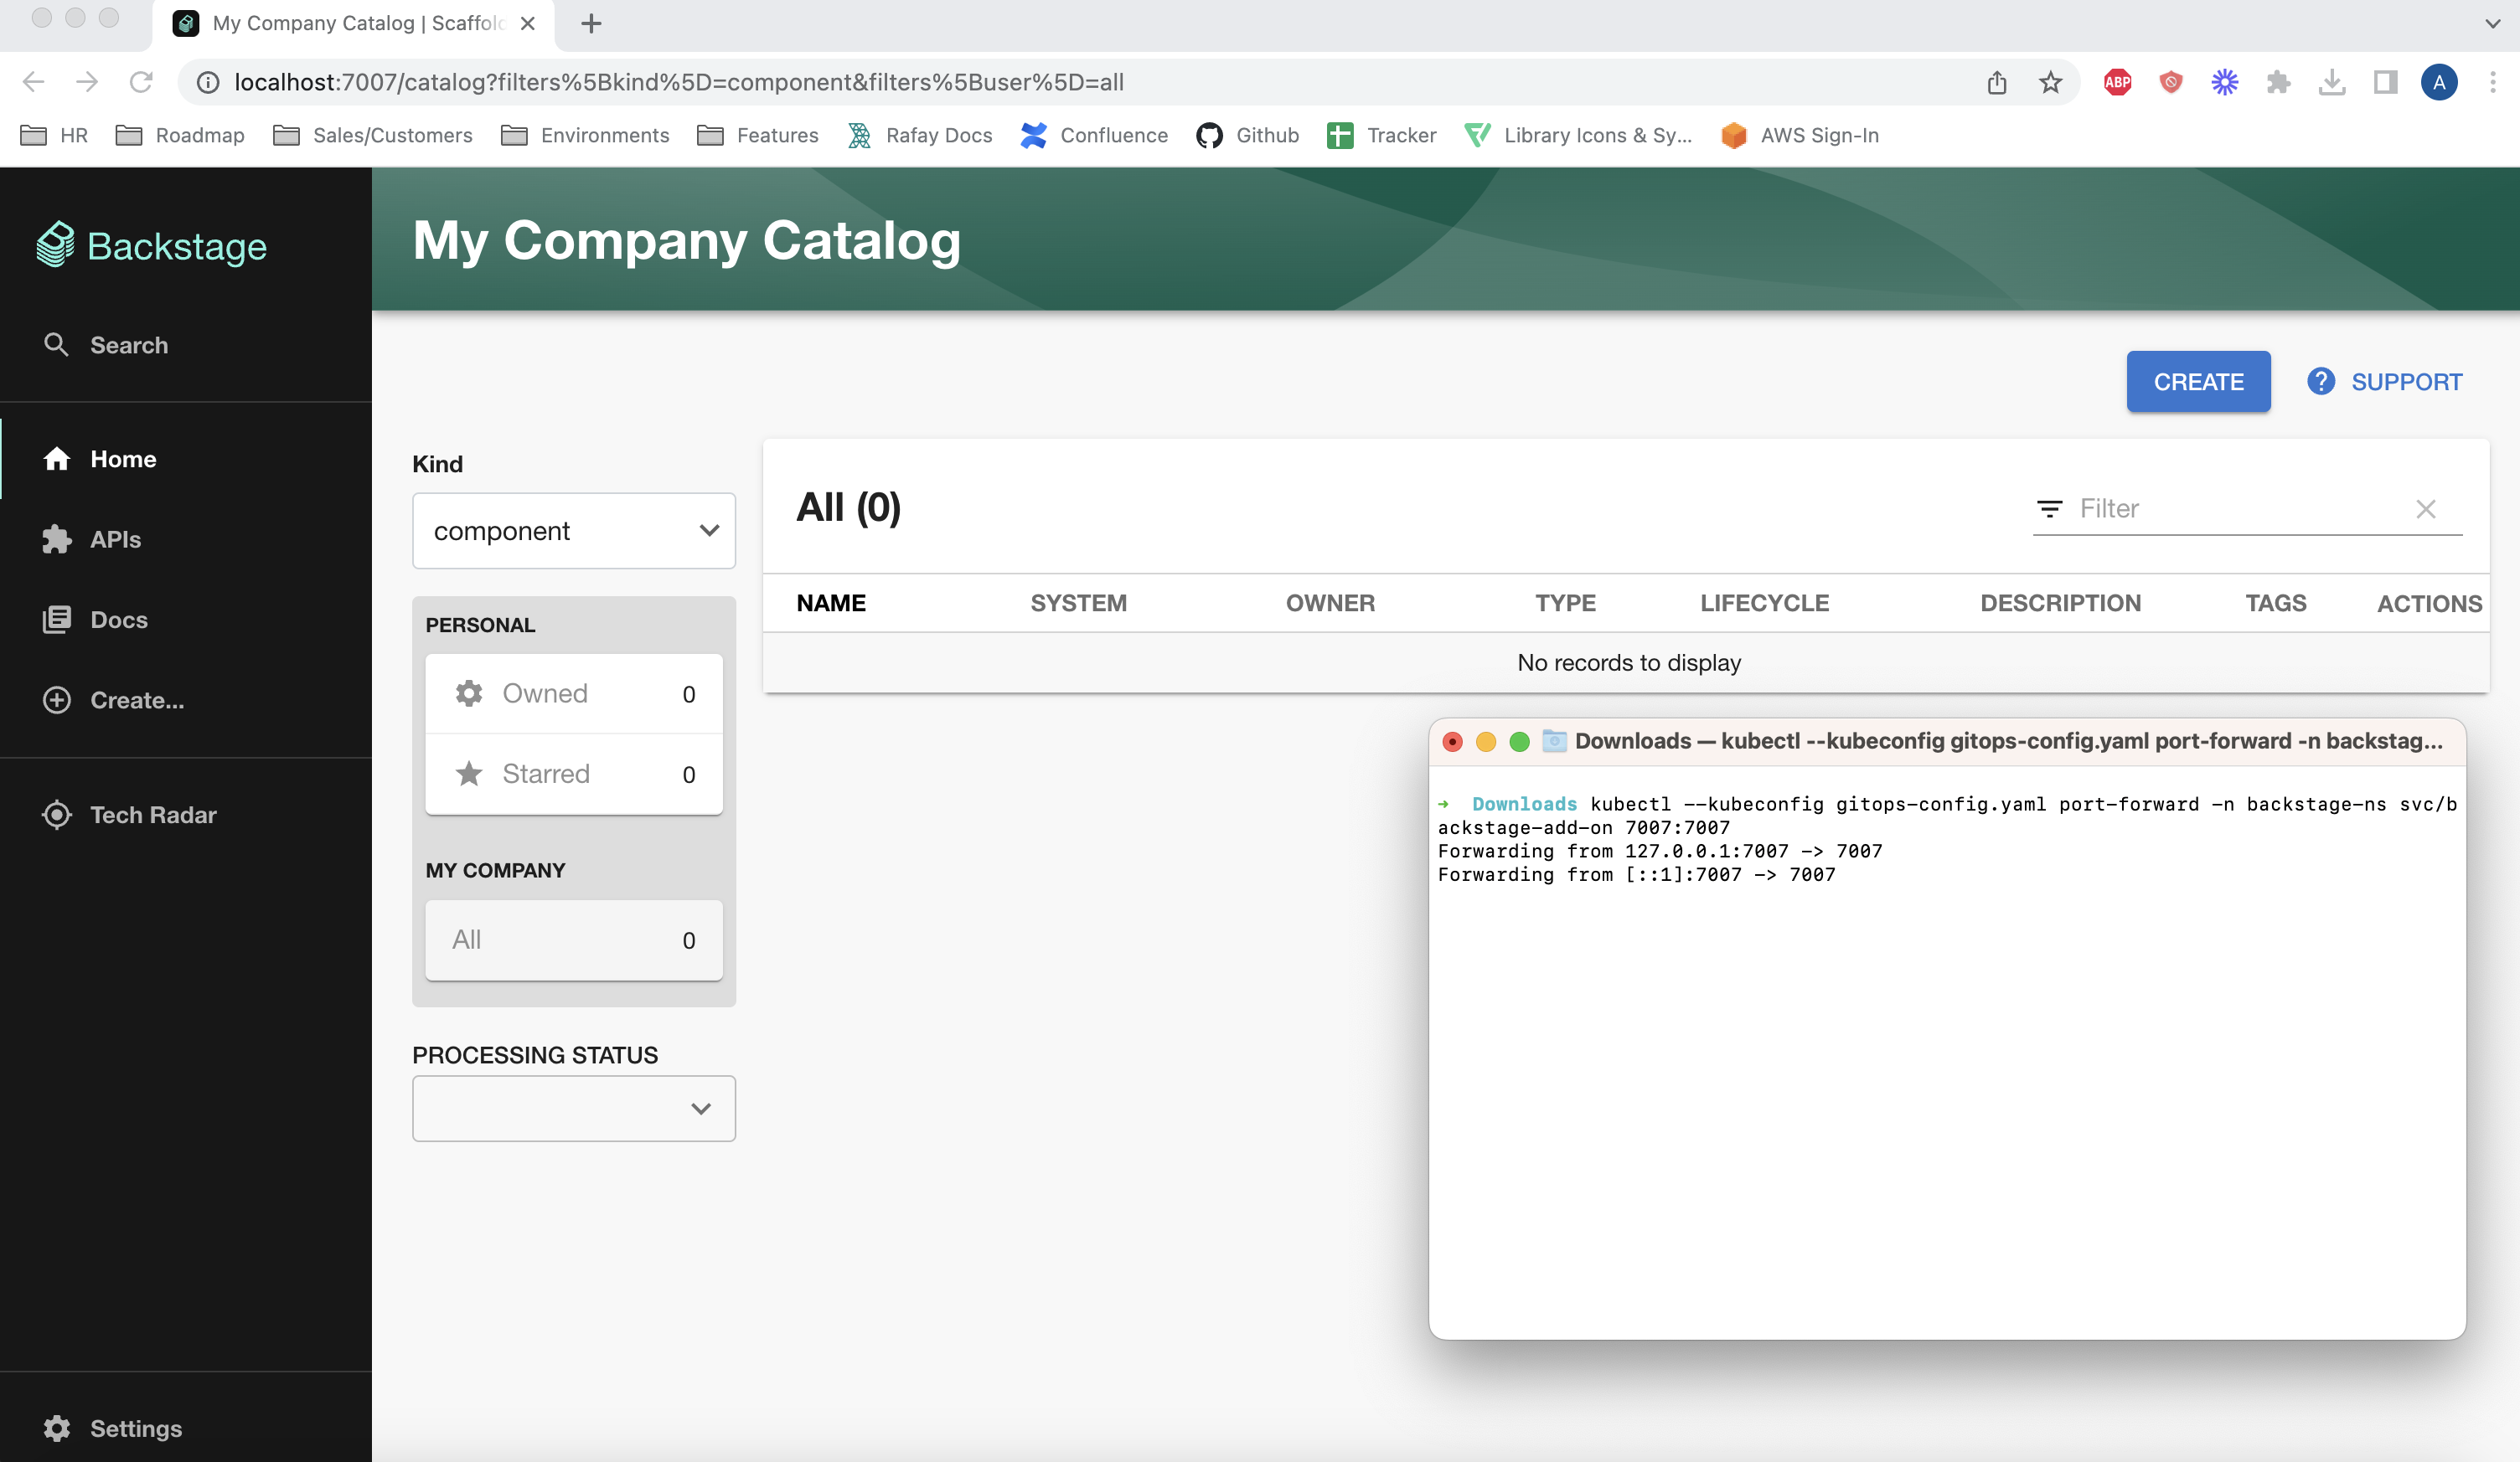Open Settings at sidebar bottom

coord(135,1428)
